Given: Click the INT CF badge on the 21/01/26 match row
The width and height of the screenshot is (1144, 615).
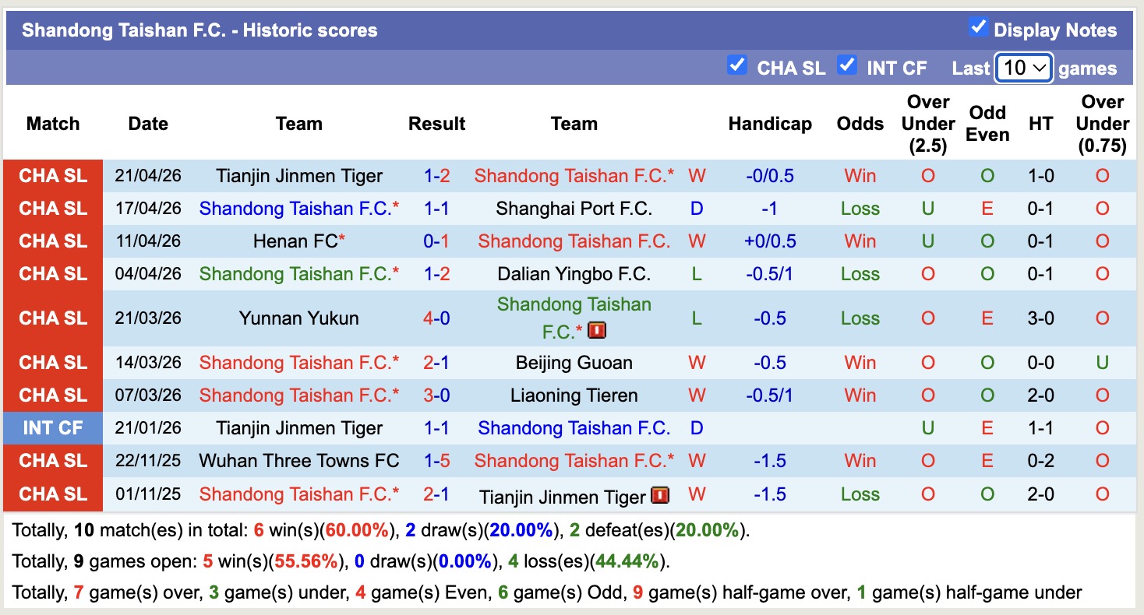Looking at the screenshot, I should tap(52, 428).
